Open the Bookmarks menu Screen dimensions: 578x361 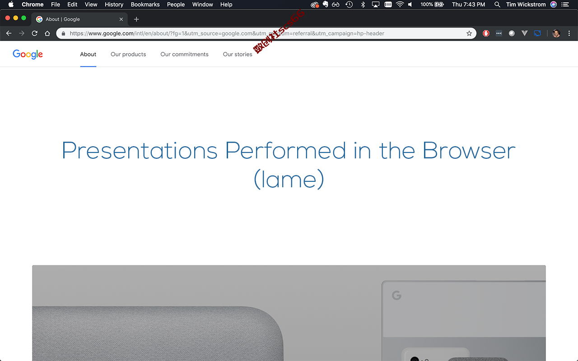click(145, 5)
